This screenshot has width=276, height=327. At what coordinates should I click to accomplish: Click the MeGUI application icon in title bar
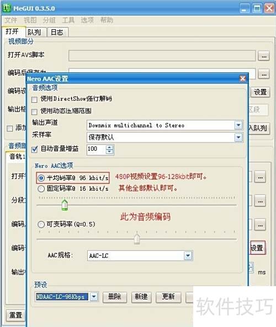point(7,8)
